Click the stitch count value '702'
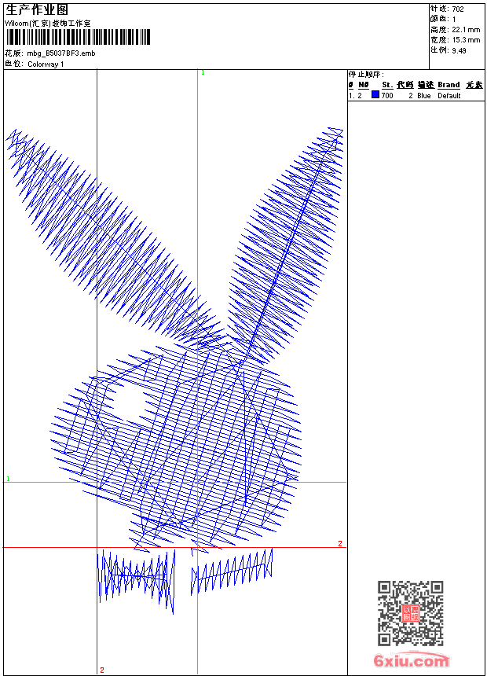 [x=458, y=9]
